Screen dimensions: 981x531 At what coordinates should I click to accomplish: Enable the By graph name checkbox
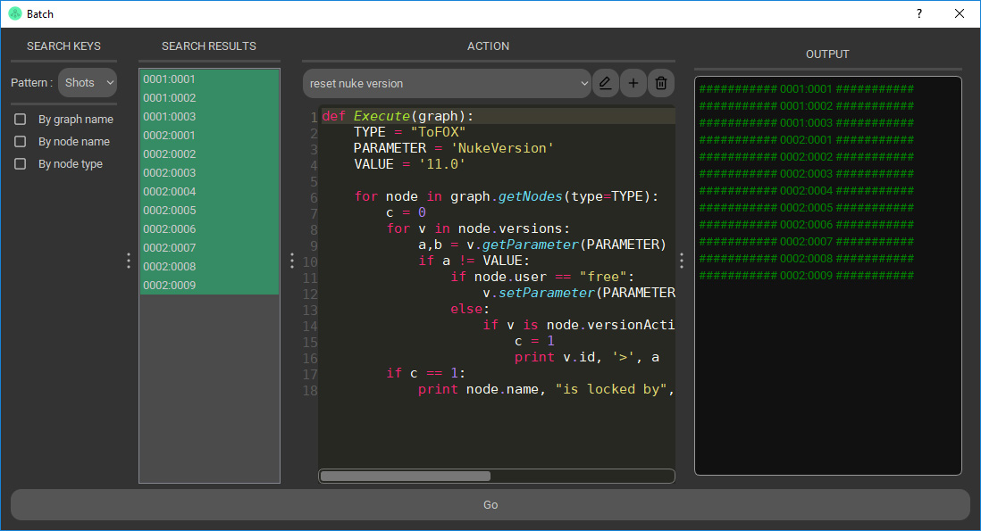[x=20, y=120]
